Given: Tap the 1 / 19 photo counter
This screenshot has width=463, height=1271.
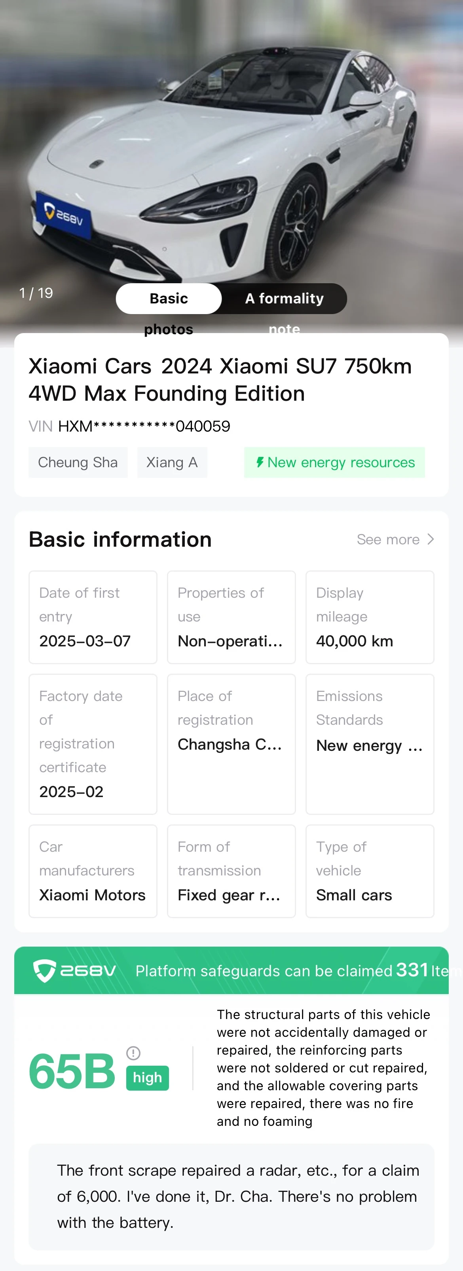Looking at the screenshot, I should tap(36, 293).
